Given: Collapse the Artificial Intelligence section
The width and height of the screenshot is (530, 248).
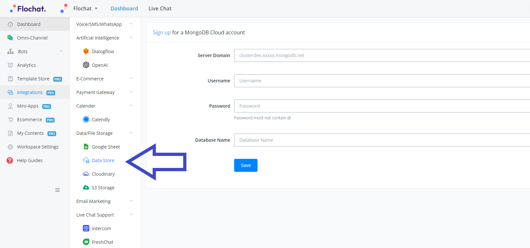Looking at the screenshot, I should 131,38.
